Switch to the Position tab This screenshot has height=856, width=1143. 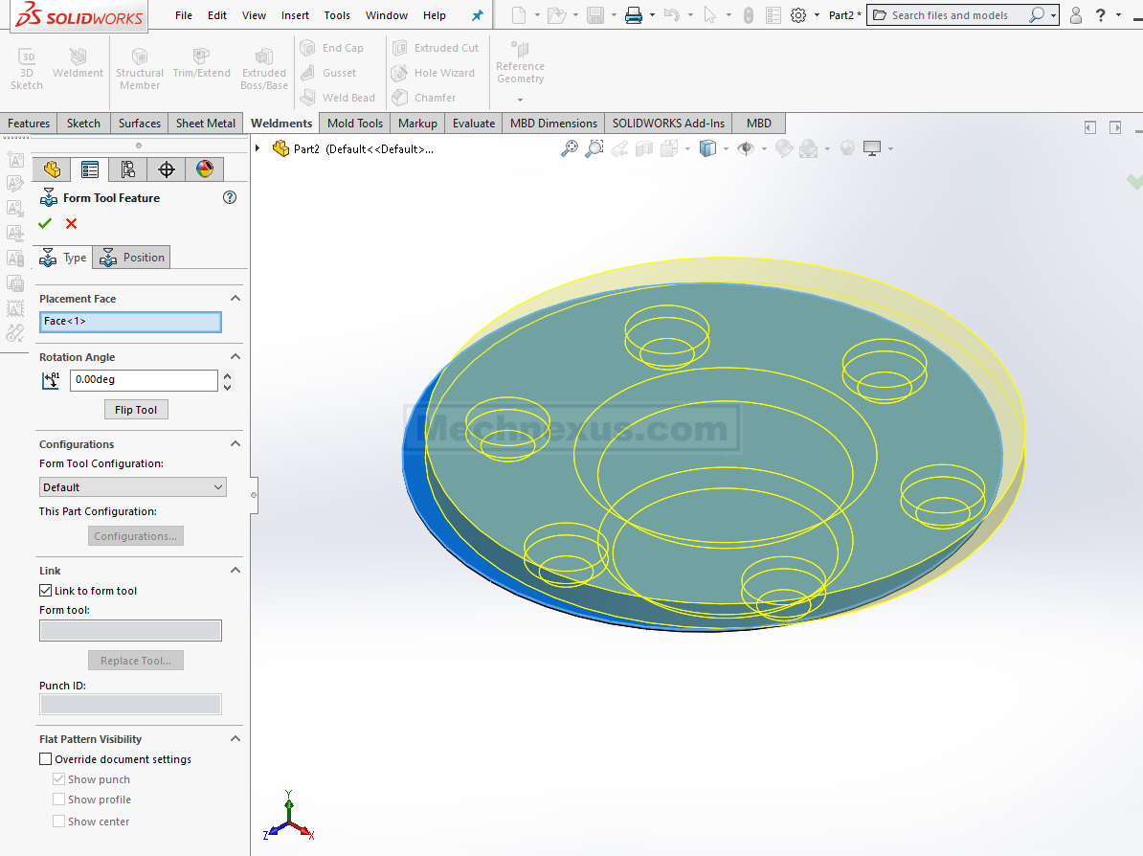click(x=132, y=258)
